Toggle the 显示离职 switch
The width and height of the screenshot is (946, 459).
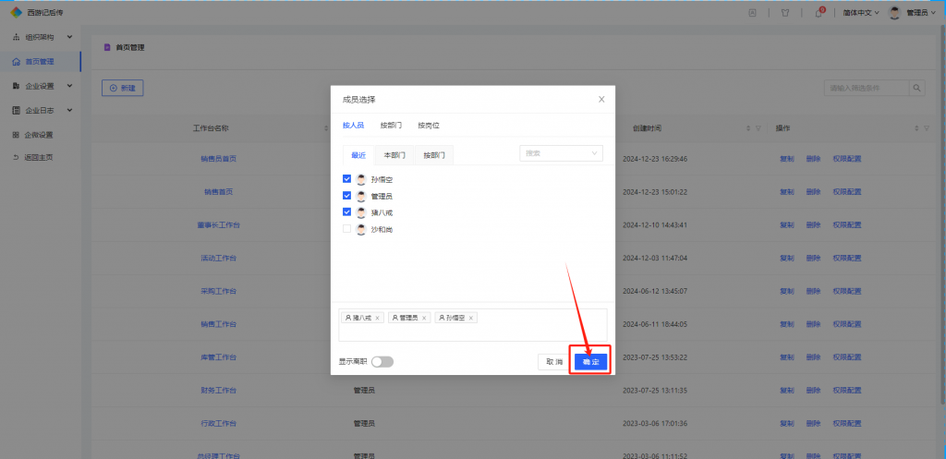[382, 361]
